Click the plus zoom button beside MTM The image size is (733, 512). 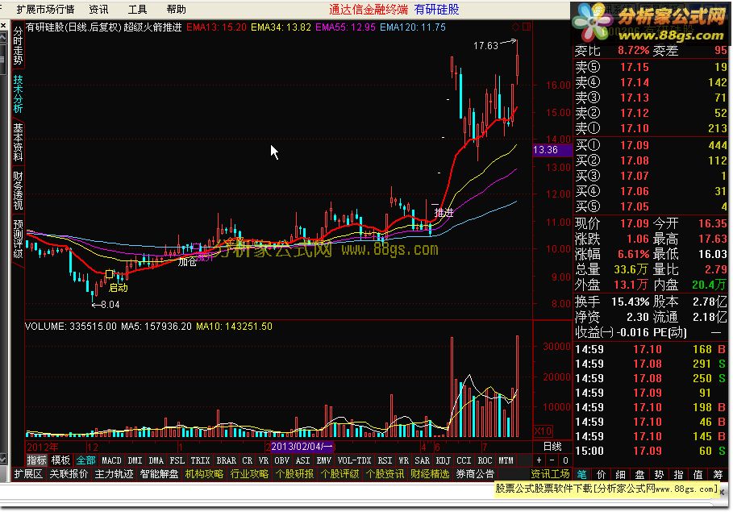click(x=539, y=460)
